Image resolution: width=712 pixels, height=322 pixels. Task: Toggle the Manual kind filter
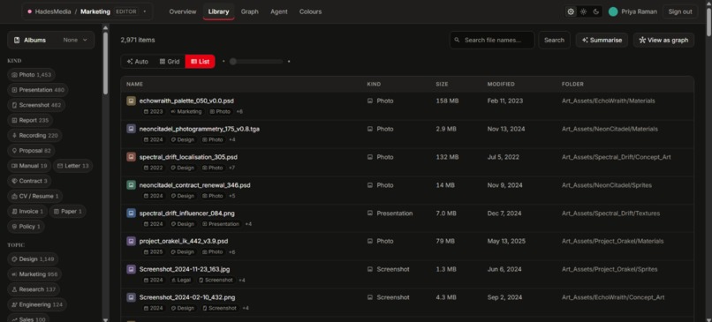tap(29, 166)
